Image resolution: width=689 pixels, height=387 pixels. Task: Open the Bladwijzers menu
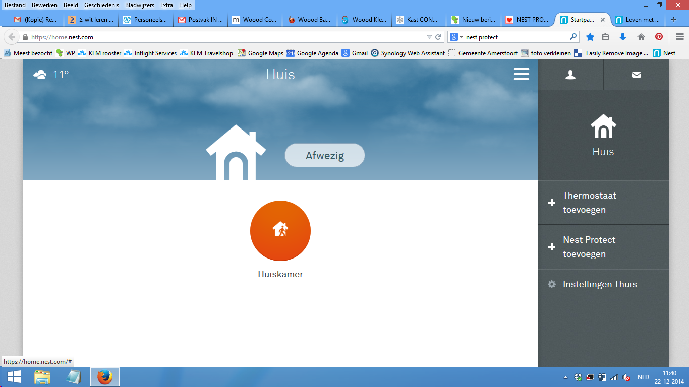coord(140,5)
